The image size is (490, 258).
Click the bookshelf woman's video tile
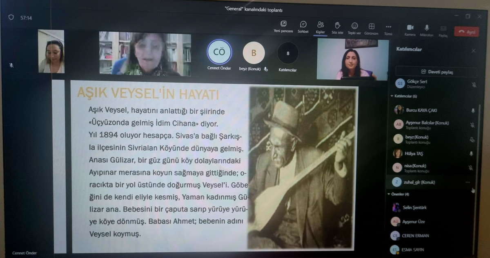(145, 54)
